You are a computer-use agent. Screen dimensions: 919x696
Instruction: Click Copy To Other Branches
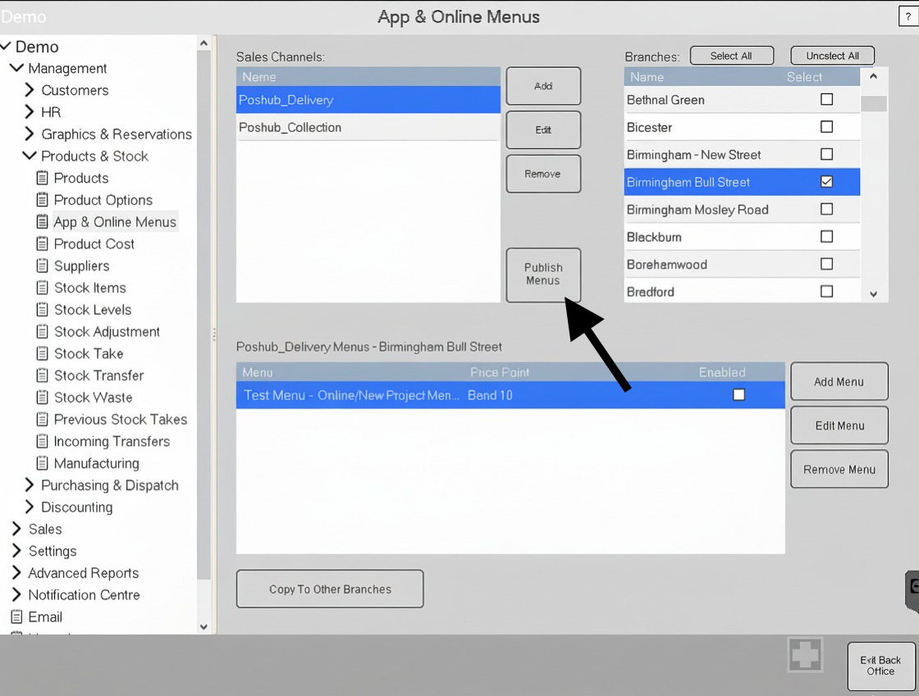coord(329,589)
